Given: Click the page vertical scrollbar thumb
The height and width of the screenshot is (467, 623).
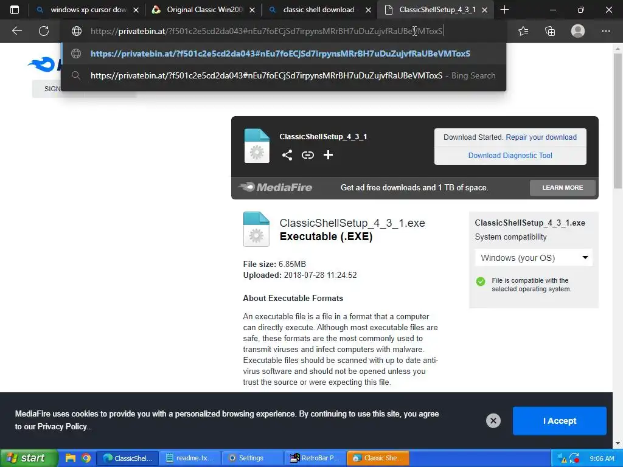Looking at the screenshot, I should click(x=618, y=121).
